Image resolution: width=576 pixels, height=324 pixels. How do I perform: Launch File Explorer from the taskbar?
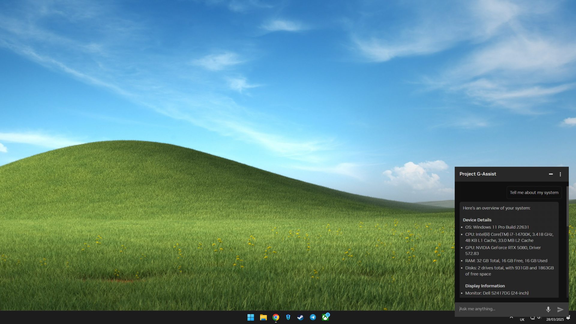(263, 317)
